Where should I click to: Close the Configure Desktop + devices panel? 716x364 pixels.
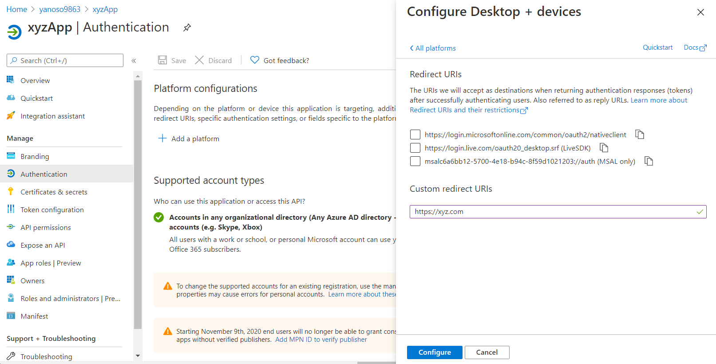700,12
